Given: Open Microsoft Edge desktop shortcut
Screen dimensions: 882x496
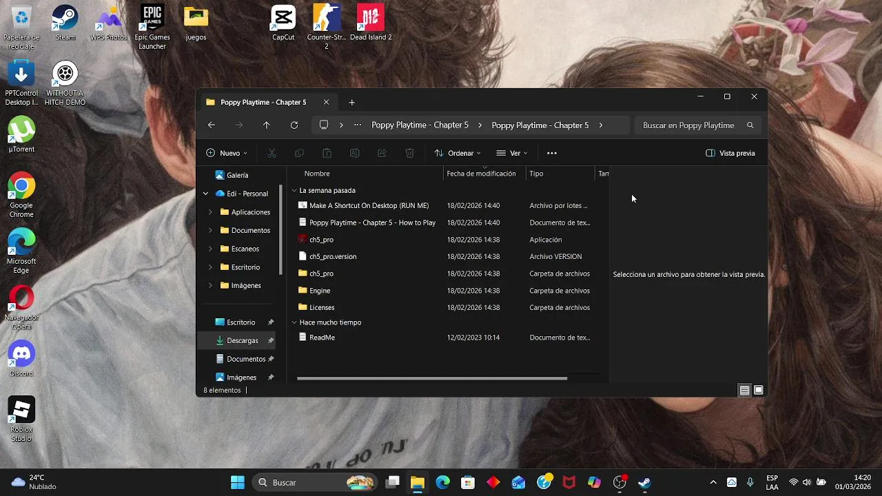Looking at the screenshot, I should (21, 251).
